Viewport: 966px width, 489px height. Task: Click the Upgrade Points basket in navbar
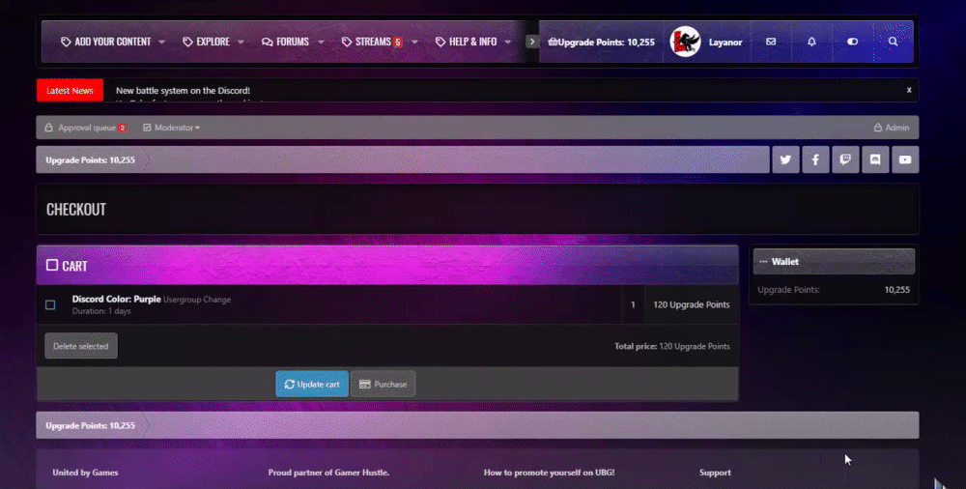[x=601, y=42]
